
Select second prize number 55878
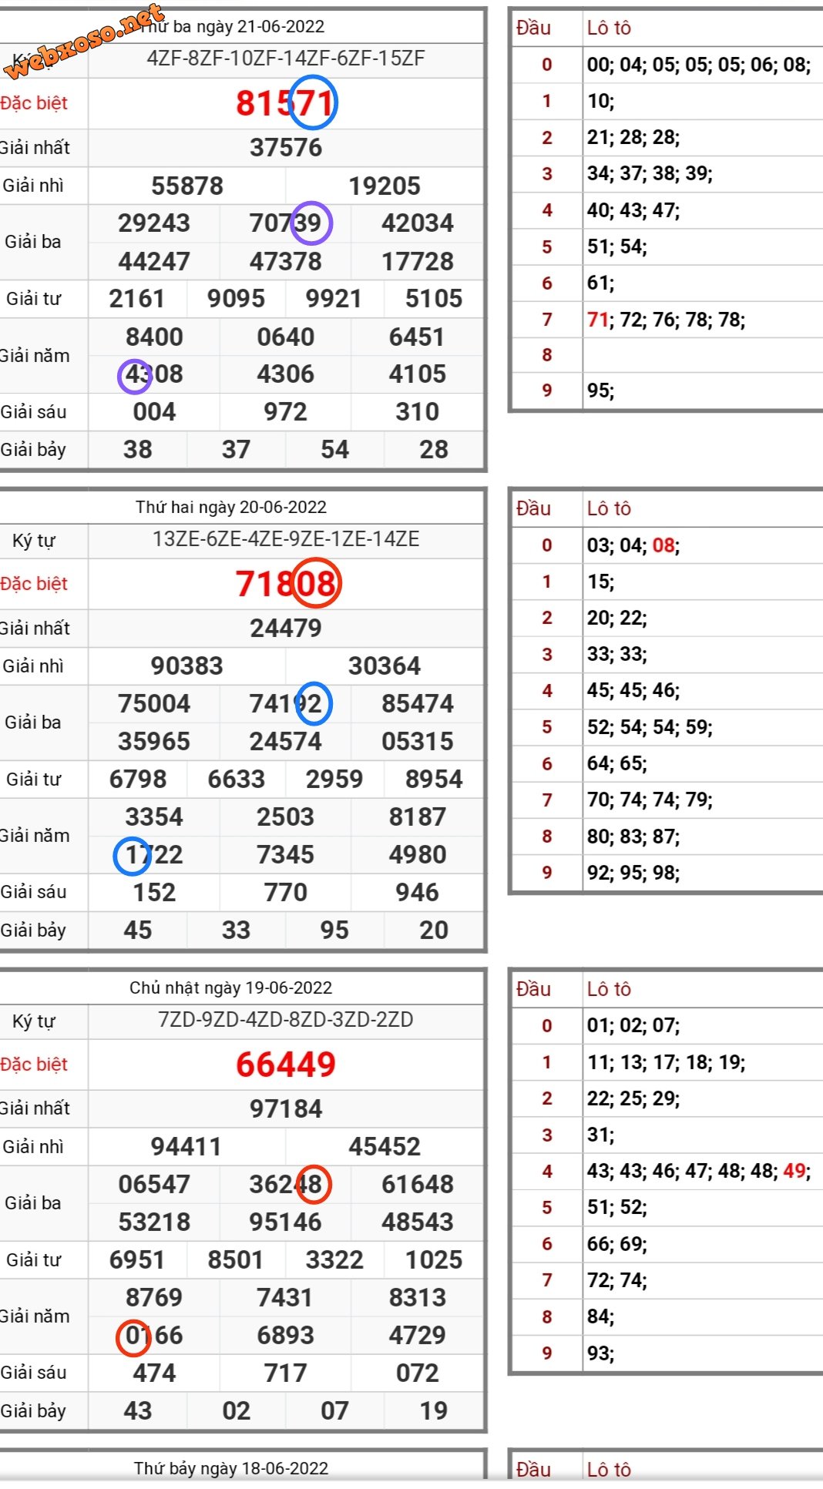point(187,186)
